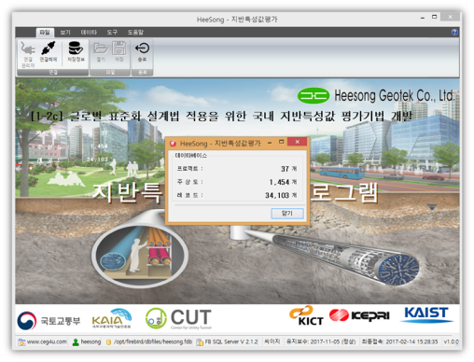Click the 연결 관리자 plug icon

tap(28, 49)
